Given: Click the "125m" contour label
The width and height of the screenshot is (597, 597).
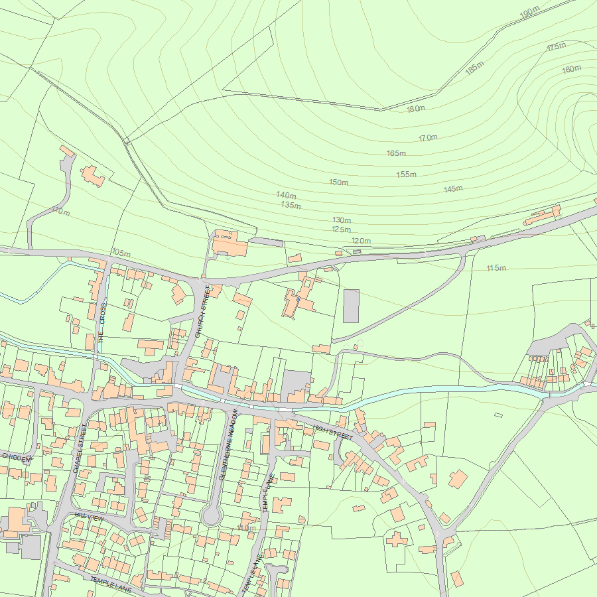Looking at the screenshot, I should click(341, 230).
